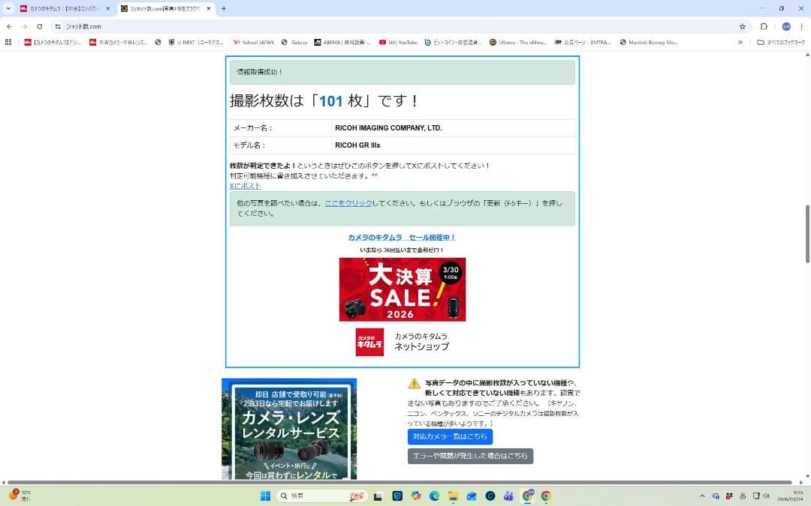811x506 pixels.
Task: Click the RICOH IMAGING COMPANY, LTD. cell
Action: pos(453,128)
